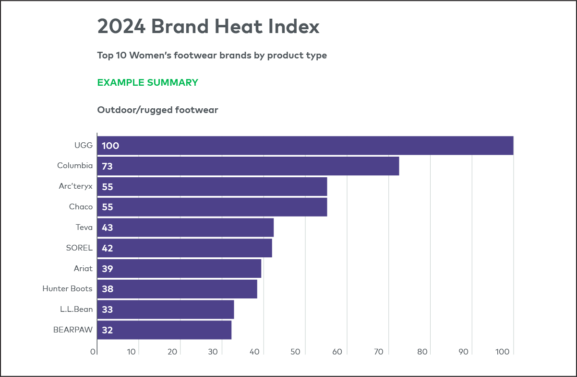Click the L.L.Bean bar valued 33
Screen dimensions: 577x377
coord(165,309)
